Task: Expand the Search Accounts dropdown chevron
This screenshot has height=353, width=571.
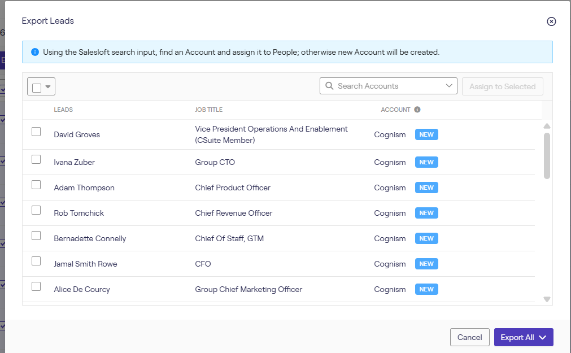Action: 450,86
